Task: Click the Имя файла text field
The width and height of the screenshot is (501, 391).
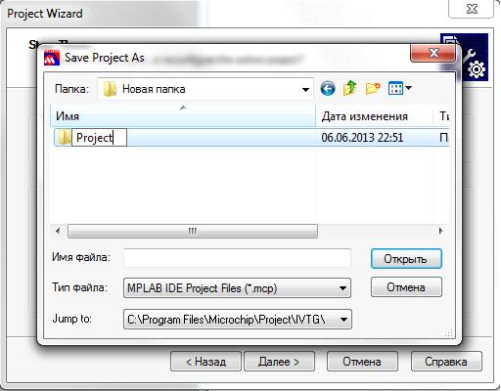Action: (x=237, y=258)
